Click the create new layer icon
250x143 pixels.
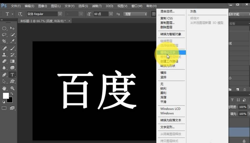[x=238, y=90]
